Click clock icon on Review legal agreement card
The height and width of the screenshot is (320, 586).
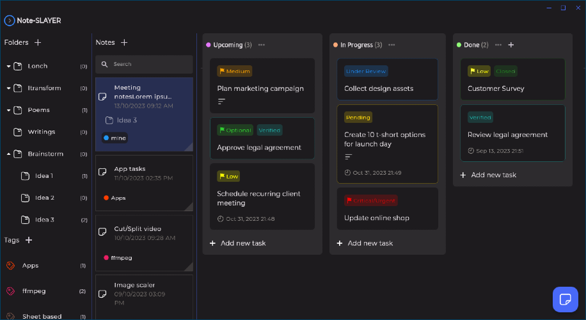point(471,150)
